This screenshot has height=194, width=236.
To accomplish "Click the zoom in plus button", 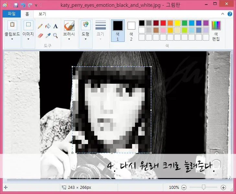I will pos(223,188).
